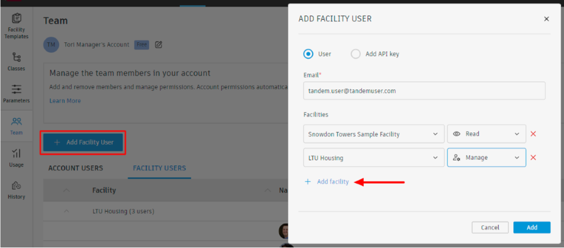
Task: Open the LTU Housing facility dropdown
Action: [373, 157]
